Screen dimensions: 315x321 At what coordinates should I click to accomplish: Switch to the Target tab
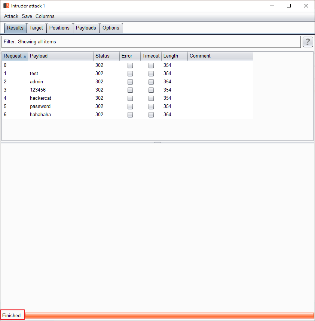pos(36,28)
